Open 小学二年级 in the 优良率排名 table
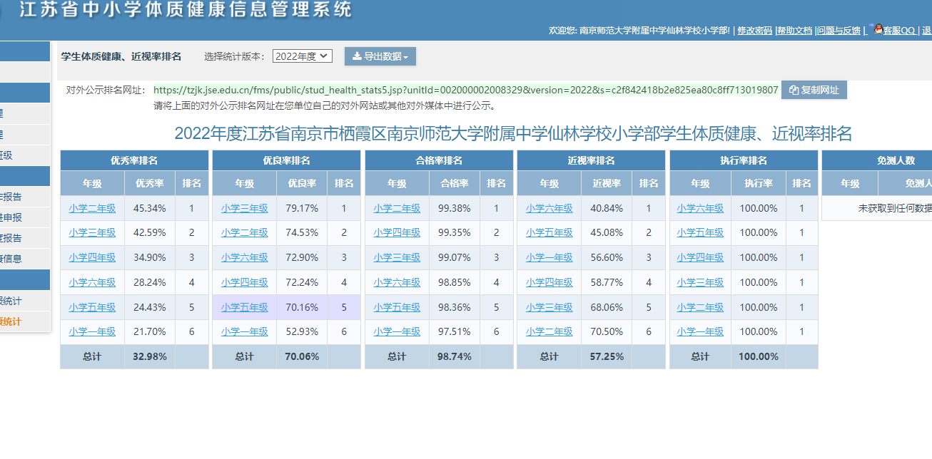Viewport: 932px width, 459px height. coord(244,232)
